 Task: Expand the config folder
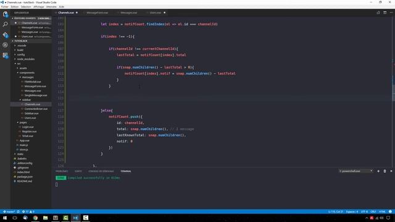[x=21, y=55]
